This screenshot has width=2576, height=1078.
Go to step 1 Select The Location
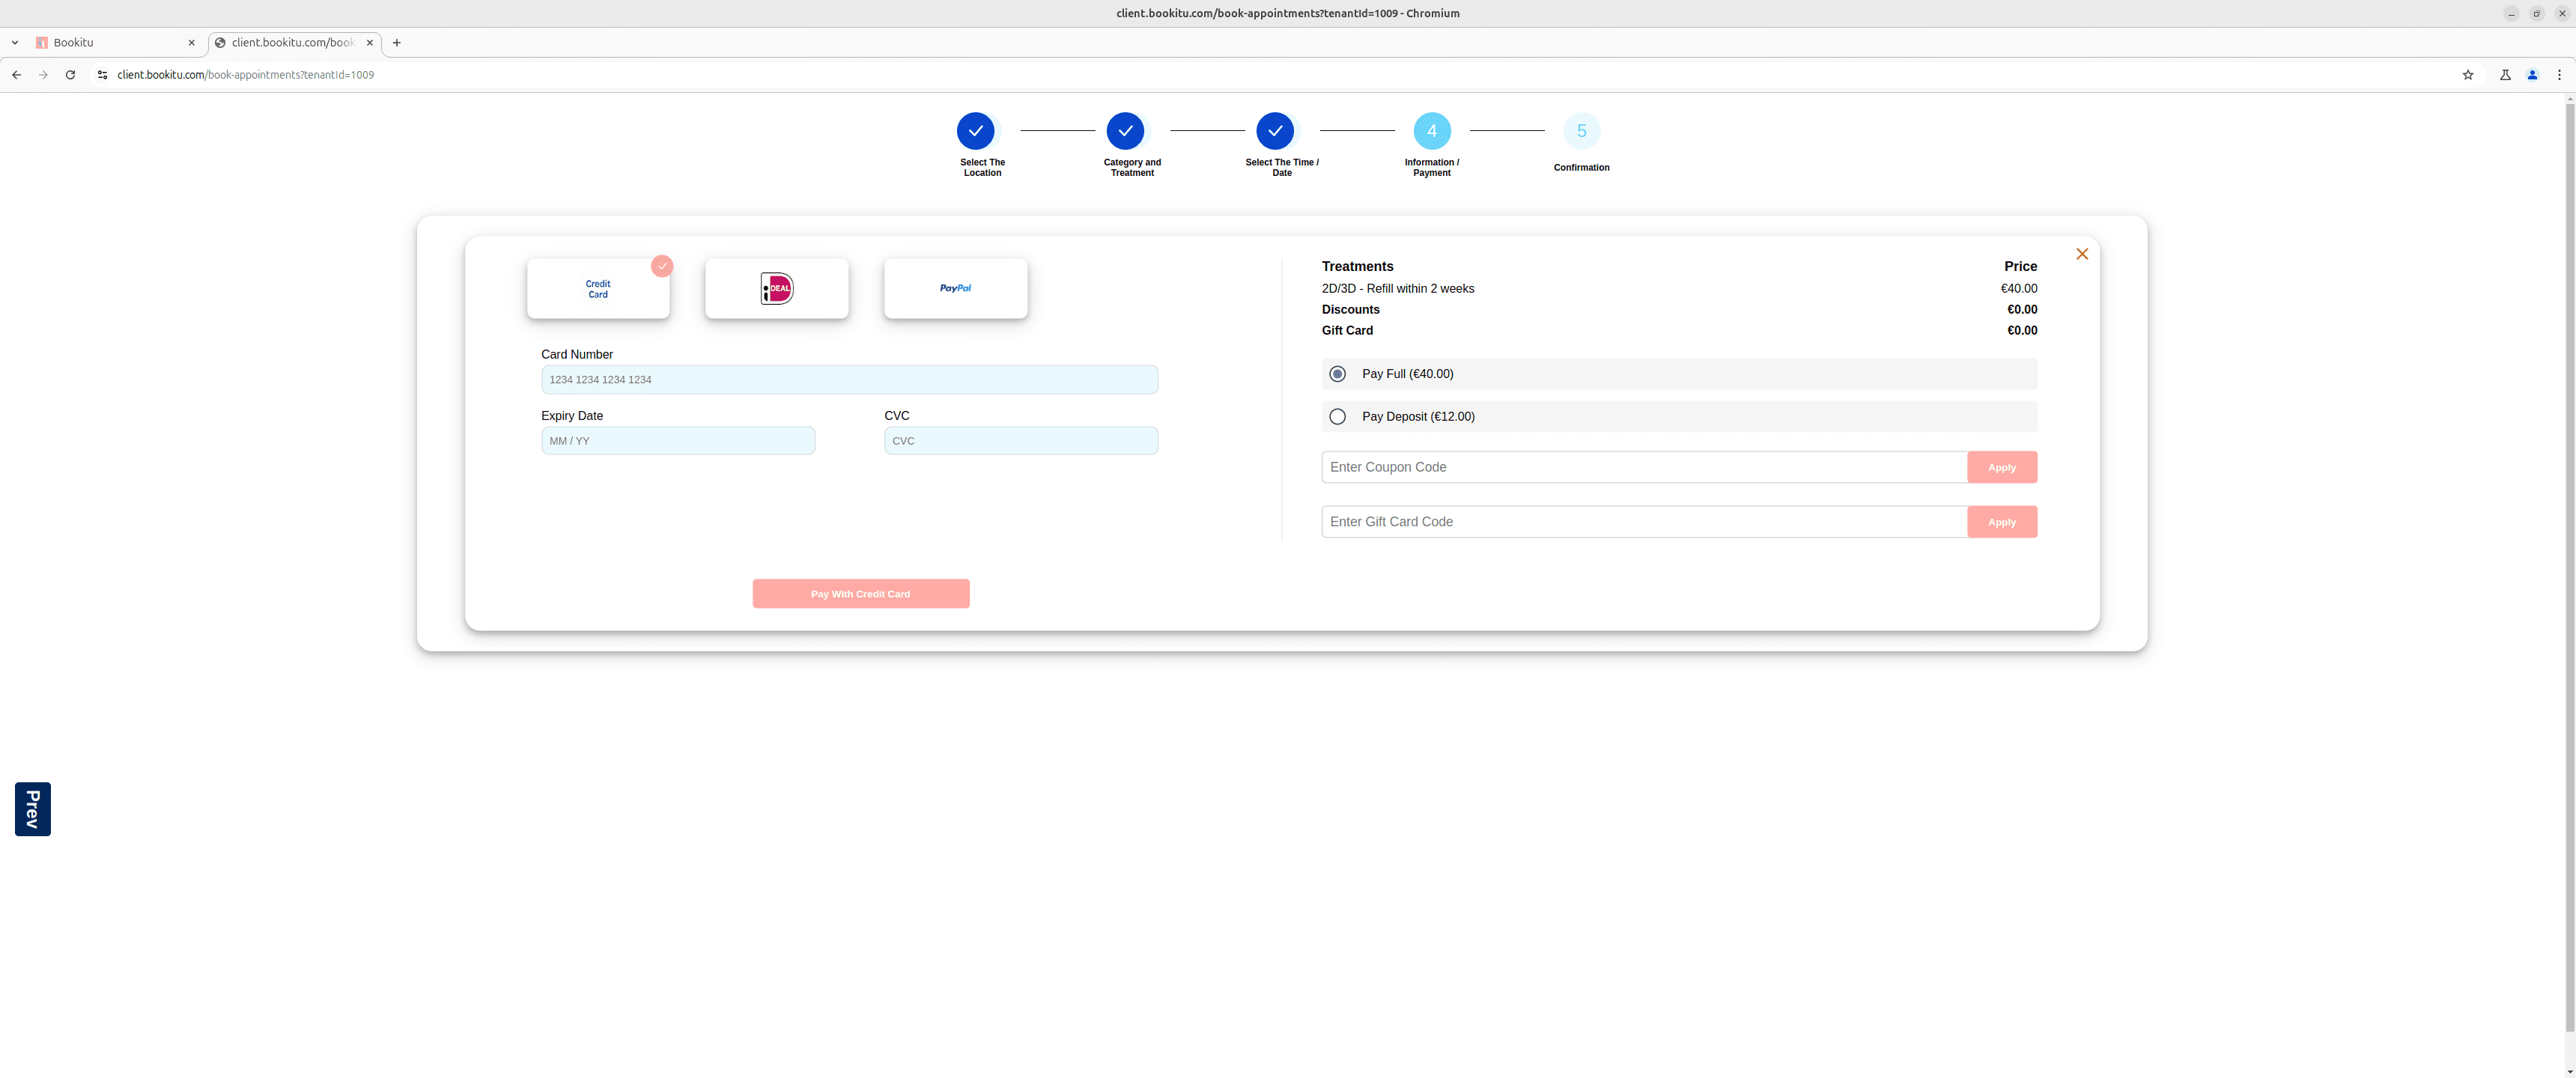click(x=975, y=131)
